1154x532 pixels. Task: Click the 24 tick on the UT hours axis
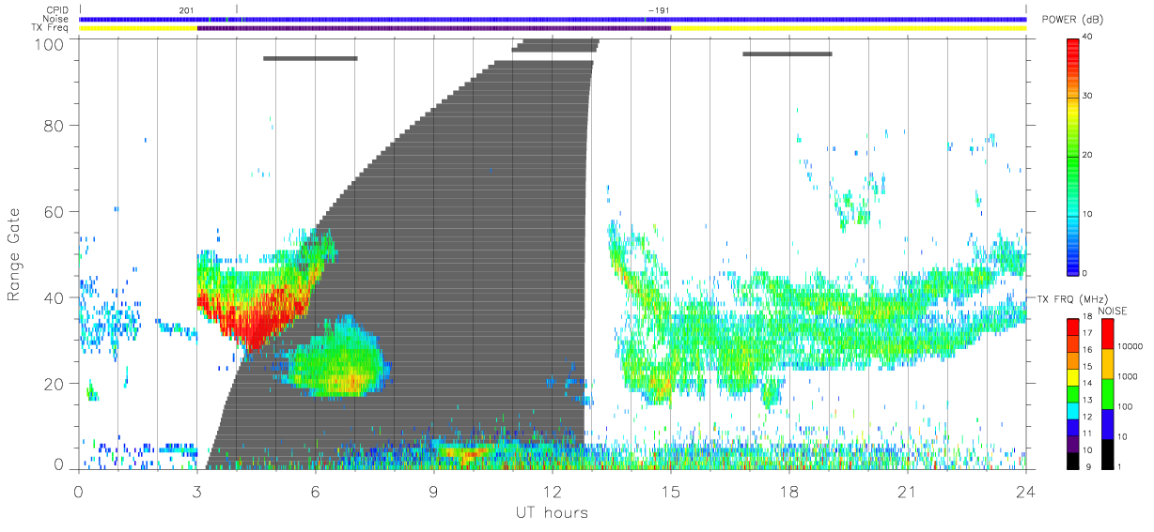1025,491
